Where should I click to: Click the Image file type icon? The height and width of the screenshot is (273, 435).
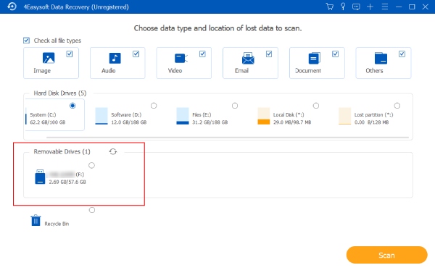click(49, 58)
